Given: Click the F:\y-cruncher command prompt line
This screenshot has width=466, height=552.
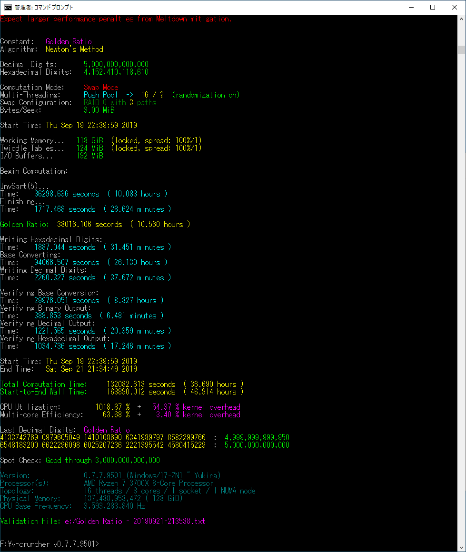Looking at the screenshot, I should (50, 543).
